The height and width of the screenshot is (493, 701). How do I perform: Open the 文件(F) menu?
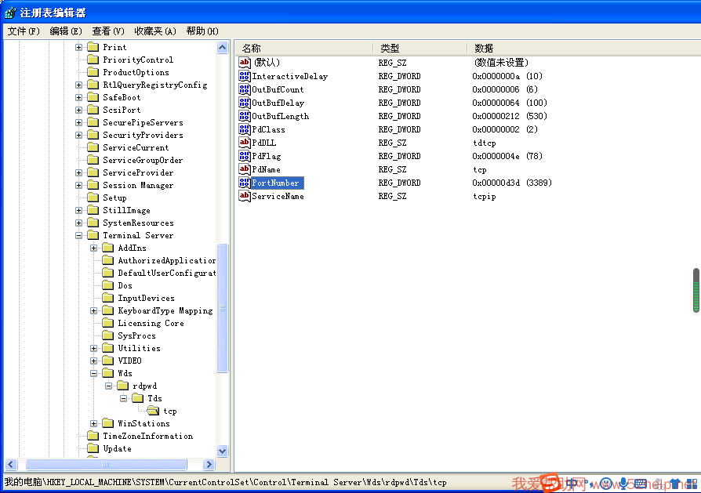coord(24,31)
